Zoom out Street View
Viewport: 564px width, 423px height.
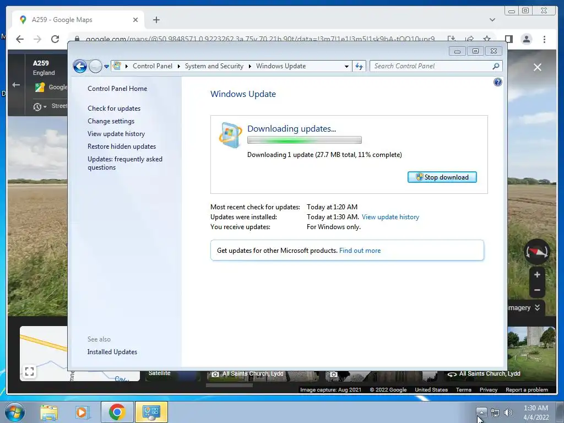pyautogui.click(x=537, y=290)
